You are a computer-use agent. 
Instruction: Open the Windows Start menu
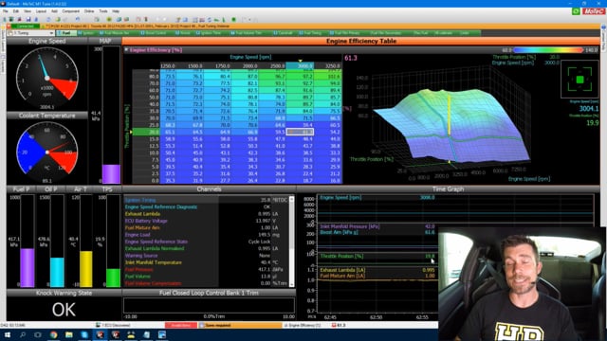[7, 334]
